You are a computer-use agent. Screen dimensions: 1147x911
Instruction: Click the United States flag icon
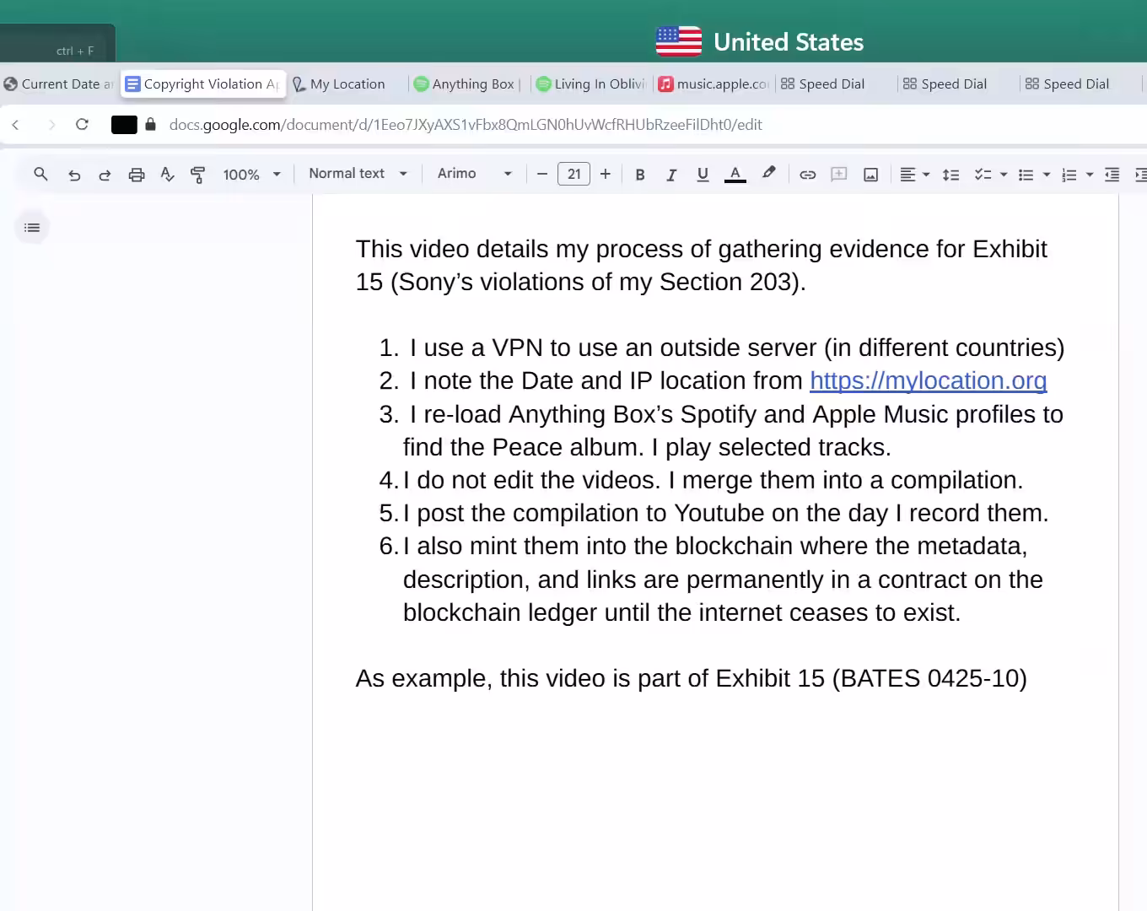pos(678,41)
